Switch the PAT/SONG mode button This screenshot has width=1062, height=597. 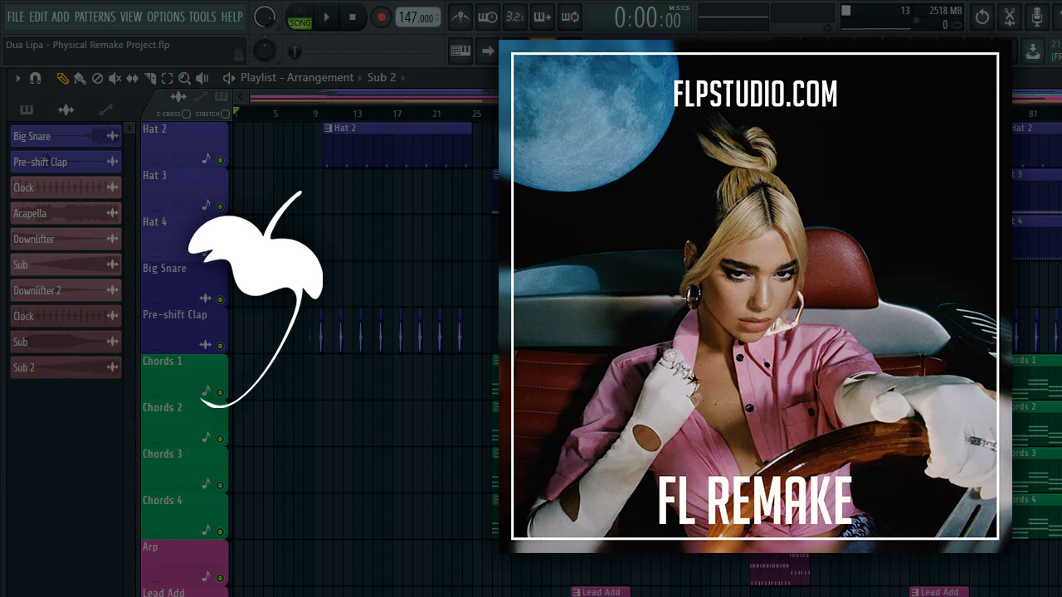coord(300,17)
